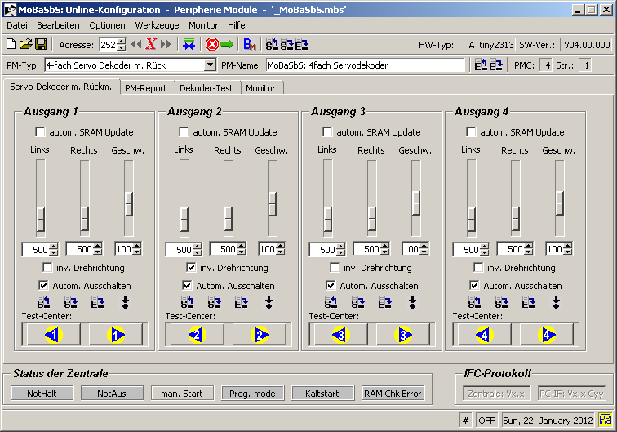Click the blue BM toolbar icon
This screenshot has height=432, width=617.
pyautogui.click(x=250, y=44)
